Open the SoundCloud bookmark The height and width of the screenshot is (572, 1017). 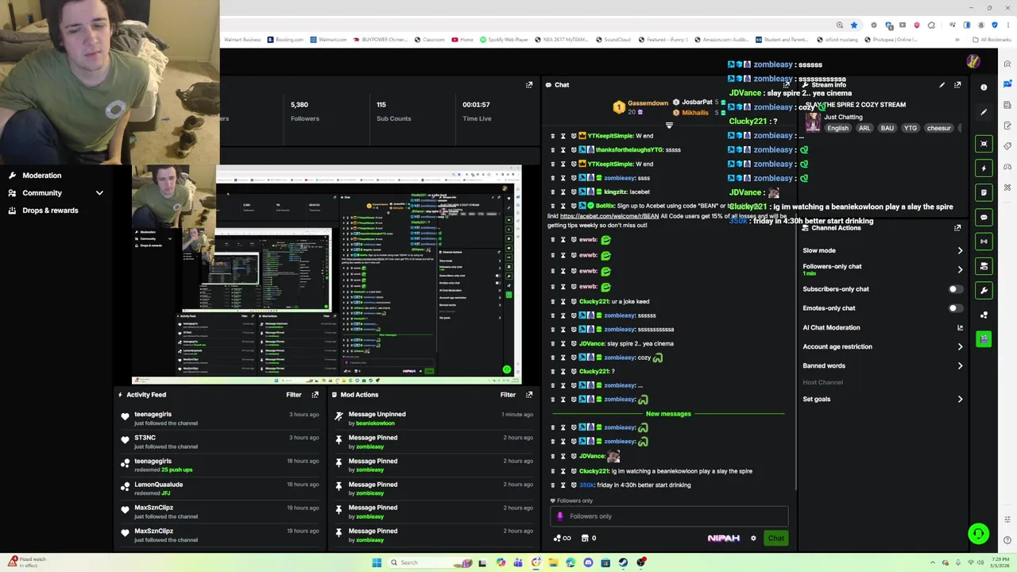pos(613,40)
